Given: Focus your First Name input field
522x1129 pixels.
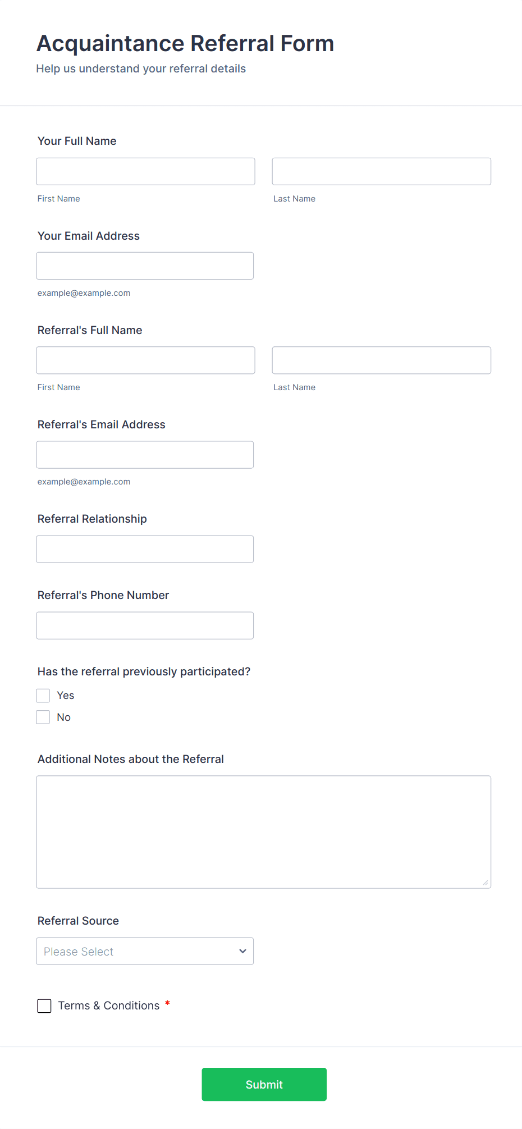Looking at the screenshot, I should click(x=145, y=171).
